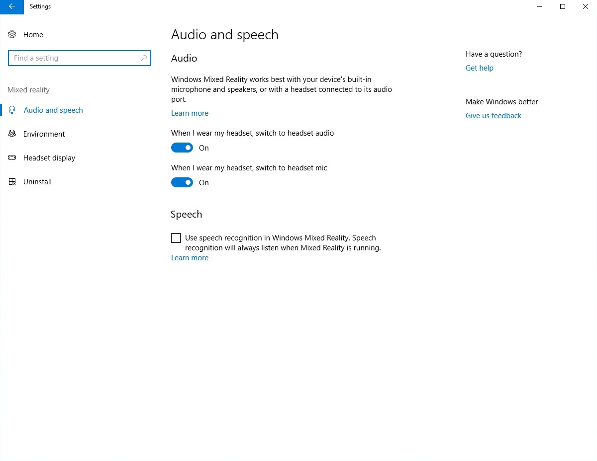Click the Home gear icon
This screenshot has height=461, width=597.
(12, 35)
